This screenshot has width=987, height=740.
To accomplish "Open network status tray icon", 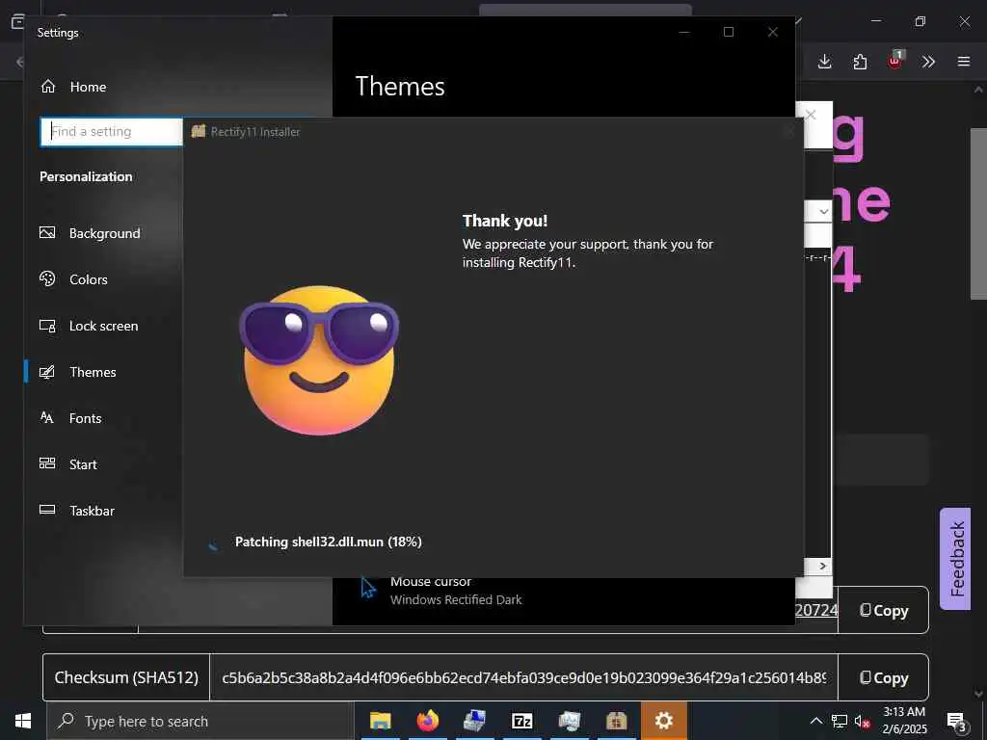I will [840, 721].
